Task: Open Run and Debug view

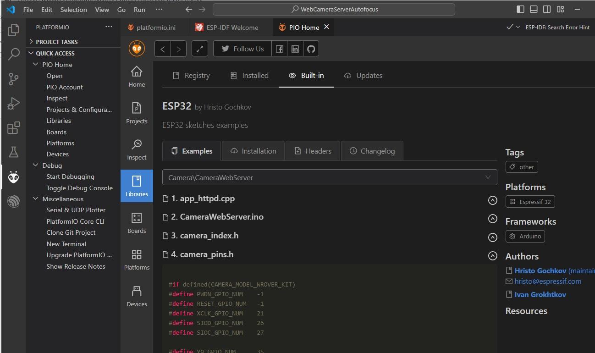Action: coord(13,103)
